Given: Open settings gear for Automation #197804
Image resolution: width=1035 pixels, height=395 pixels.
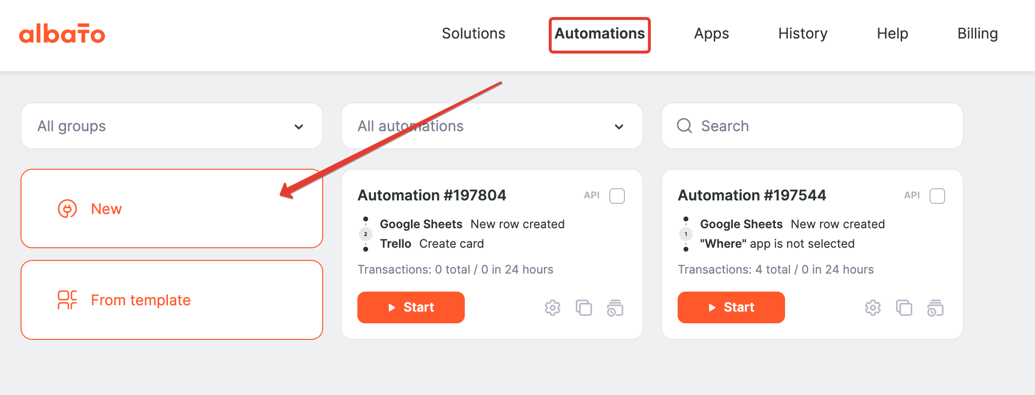Looking at the screenshot, I should click(552, 308).
